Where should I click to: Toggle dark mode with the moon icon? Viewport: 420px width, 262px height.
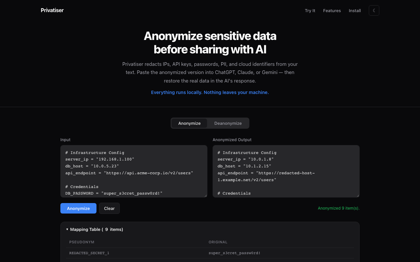click(374, 10)
